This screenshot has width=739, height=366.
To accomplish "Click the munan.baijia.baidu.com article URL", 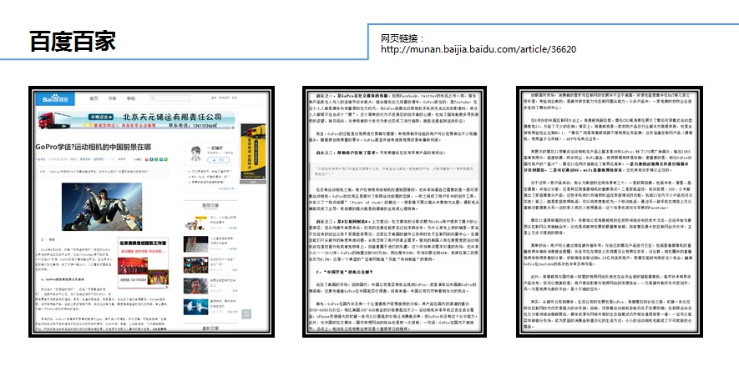I will pos(478,49).
